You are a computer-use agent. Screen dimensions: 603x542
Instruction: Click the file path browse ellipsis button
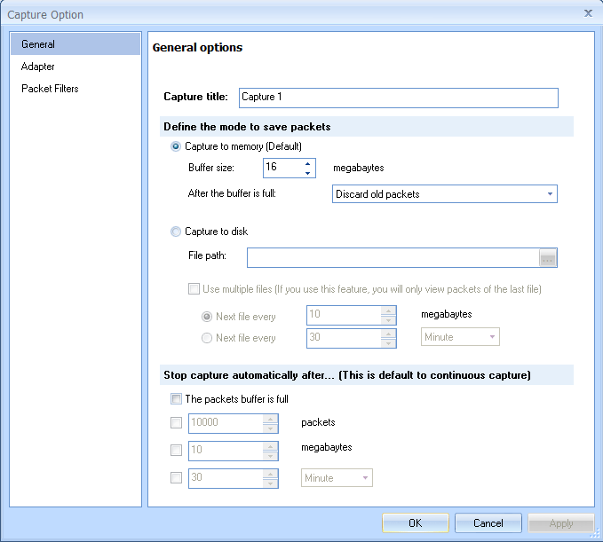tap(548, 258)
